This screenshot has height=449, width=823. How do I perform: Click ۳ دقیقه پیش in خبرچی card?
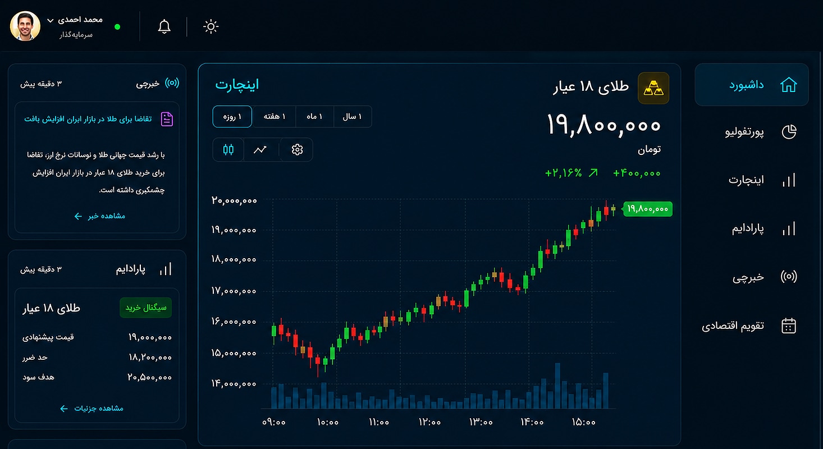pos(42,84)
